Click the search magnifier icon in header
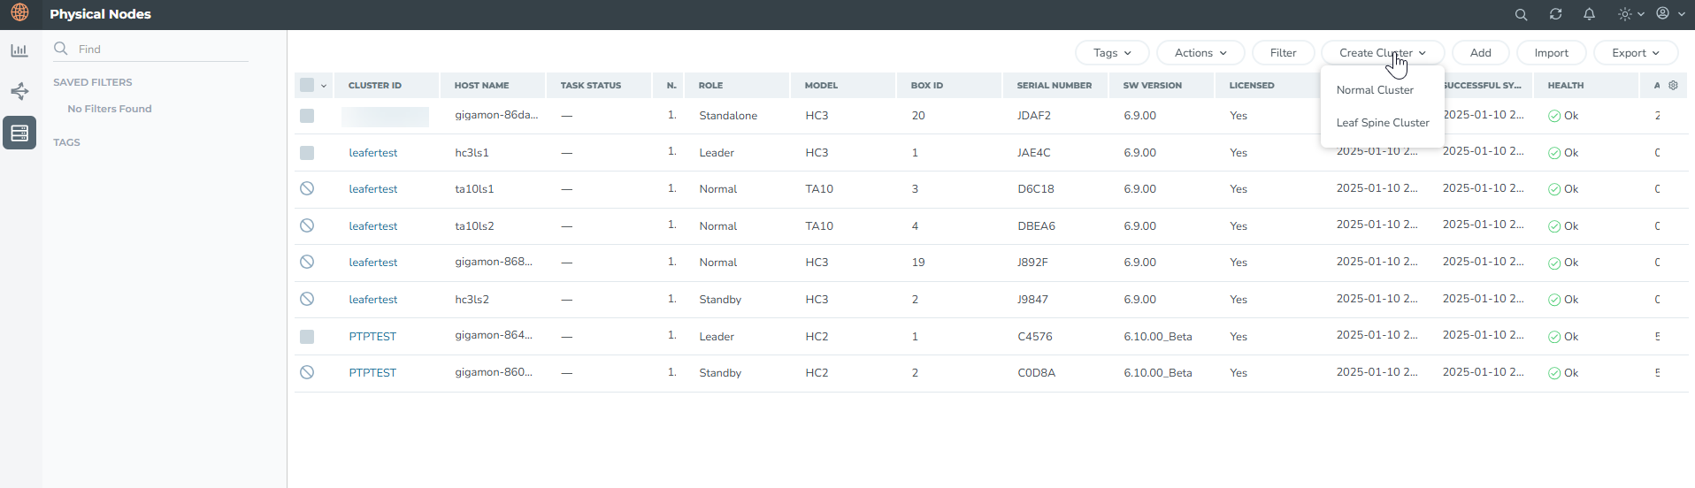Image resolution: width=1695 pixels, height=488 pixels. tap(1521, 14)
